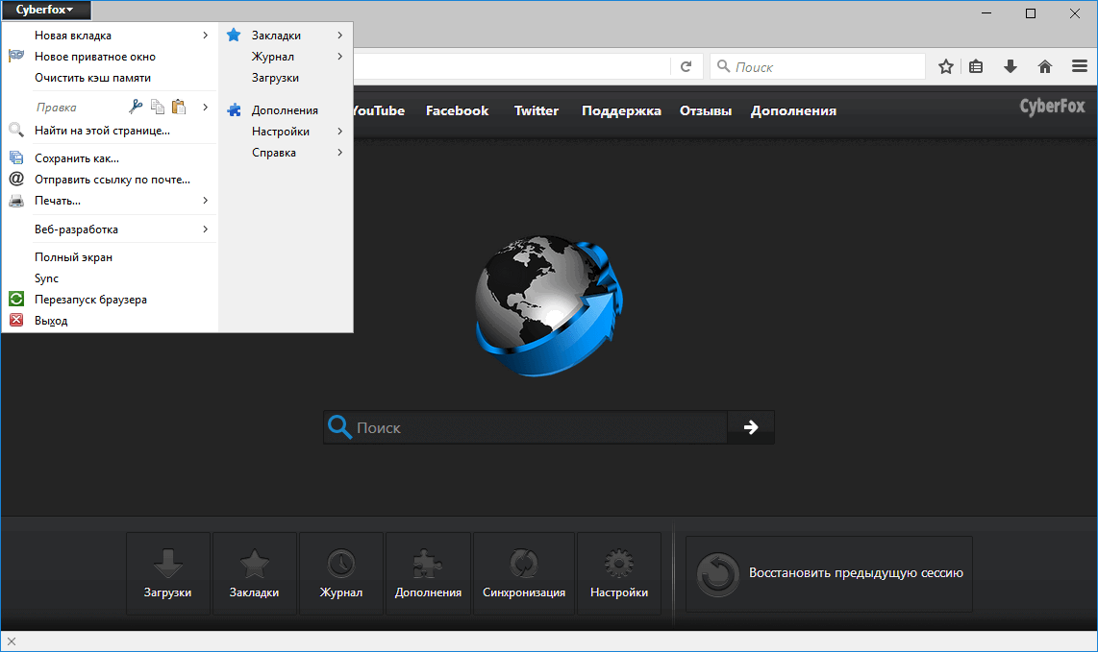Expand Веб-разработка submenu arrow
Screen dimensions: 1098x652
205,229
